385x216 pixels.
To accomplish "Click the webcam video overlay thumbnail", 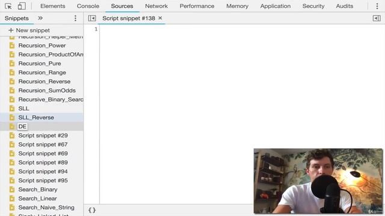I will pos(318,181).
